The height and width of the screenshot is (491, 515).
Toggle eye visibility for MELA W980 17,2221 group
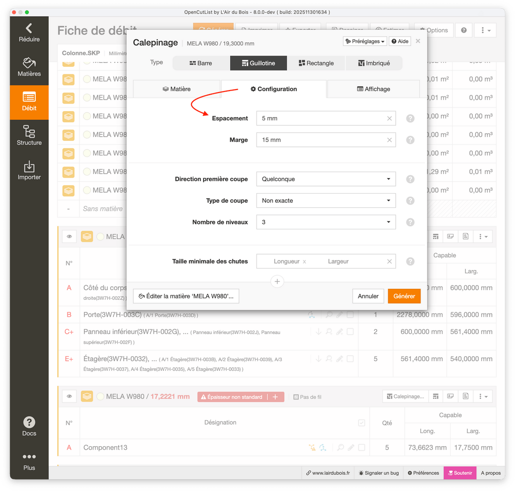point(69,396)
